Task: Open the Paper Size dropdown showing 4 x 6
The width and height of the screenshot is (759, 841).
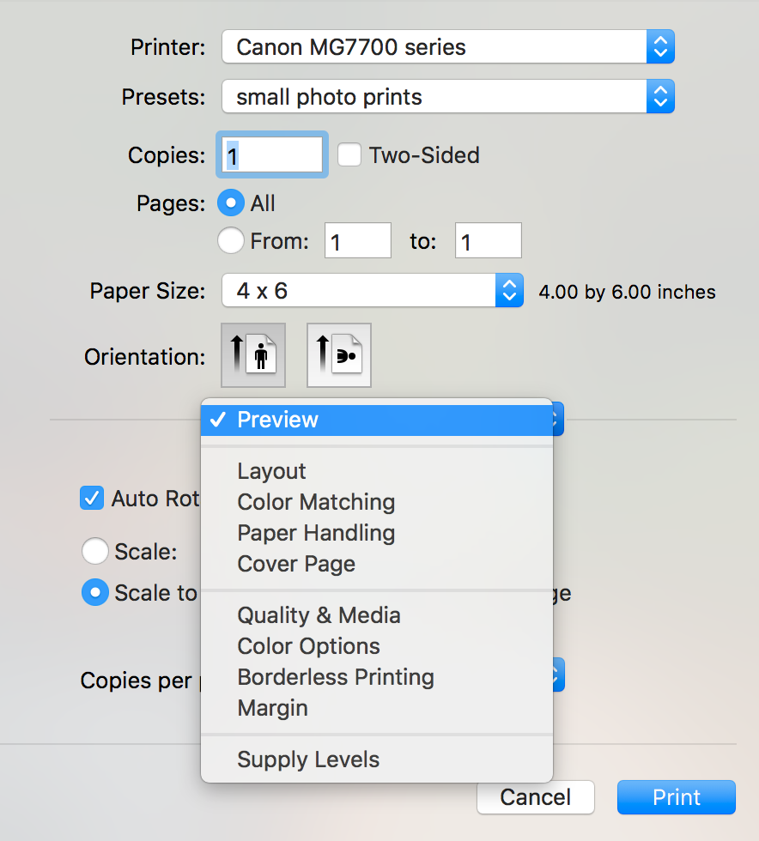Action: click(361, 290)
